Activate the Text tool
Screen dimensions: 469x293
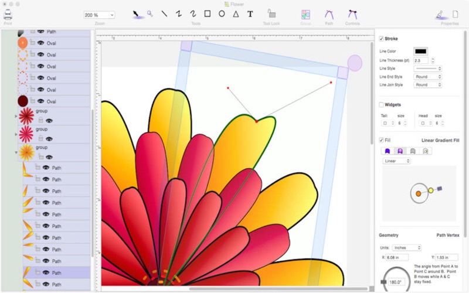coord(250,14)
